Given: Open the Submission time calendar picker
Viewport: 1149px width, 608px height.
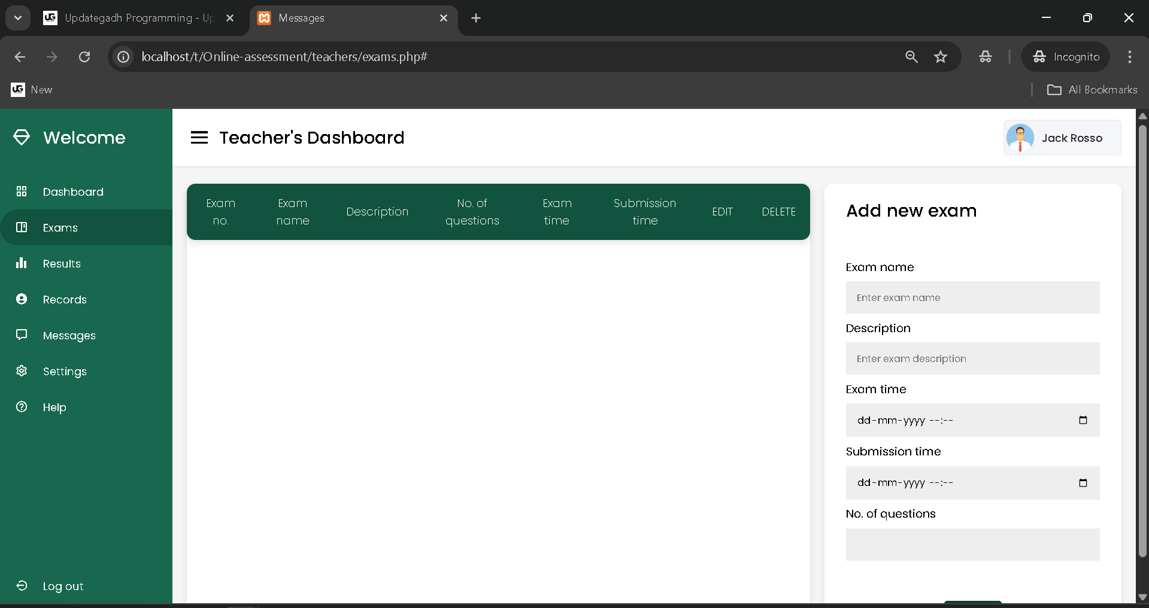Looking at the screenshot, I should click(1083, 483).
